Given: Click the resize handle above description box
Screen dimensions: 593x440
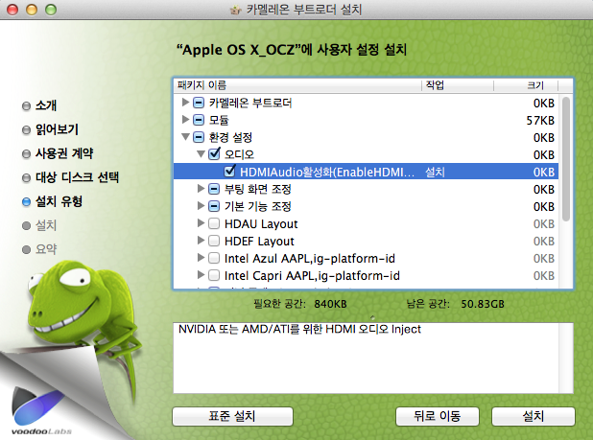Looking at the screenshot, I should (x=372, y=317).
